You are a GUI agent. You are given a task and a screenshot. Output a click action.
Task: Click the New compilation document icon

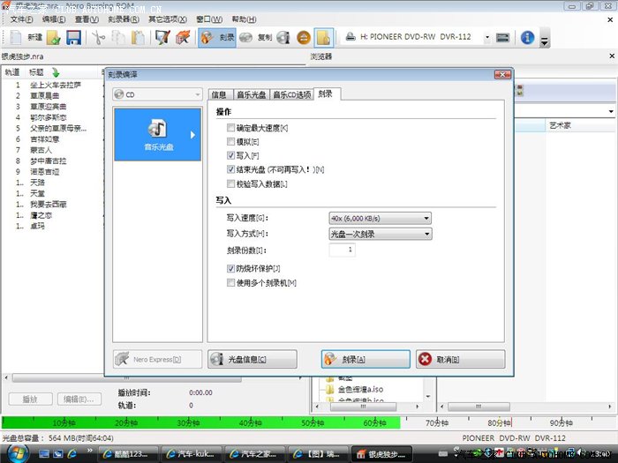click(16, 38)
